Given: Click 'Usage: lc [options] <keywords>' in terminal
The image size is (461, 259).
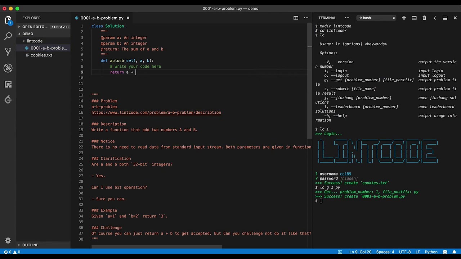Looking at the screenshot, I should [x=353, y=44].
